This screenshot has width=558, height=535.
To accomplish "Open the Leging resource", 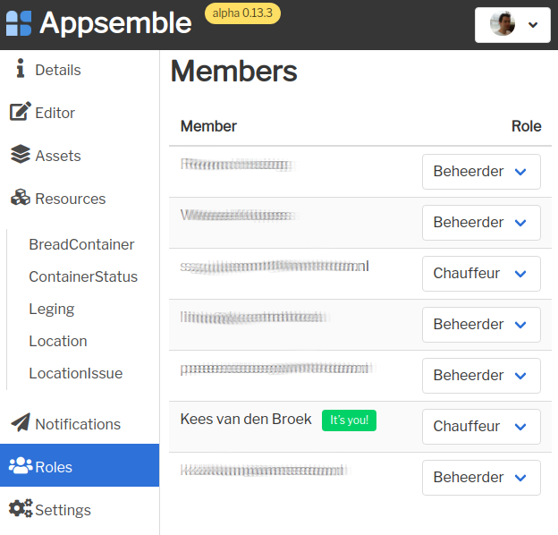I will (52, 309).
